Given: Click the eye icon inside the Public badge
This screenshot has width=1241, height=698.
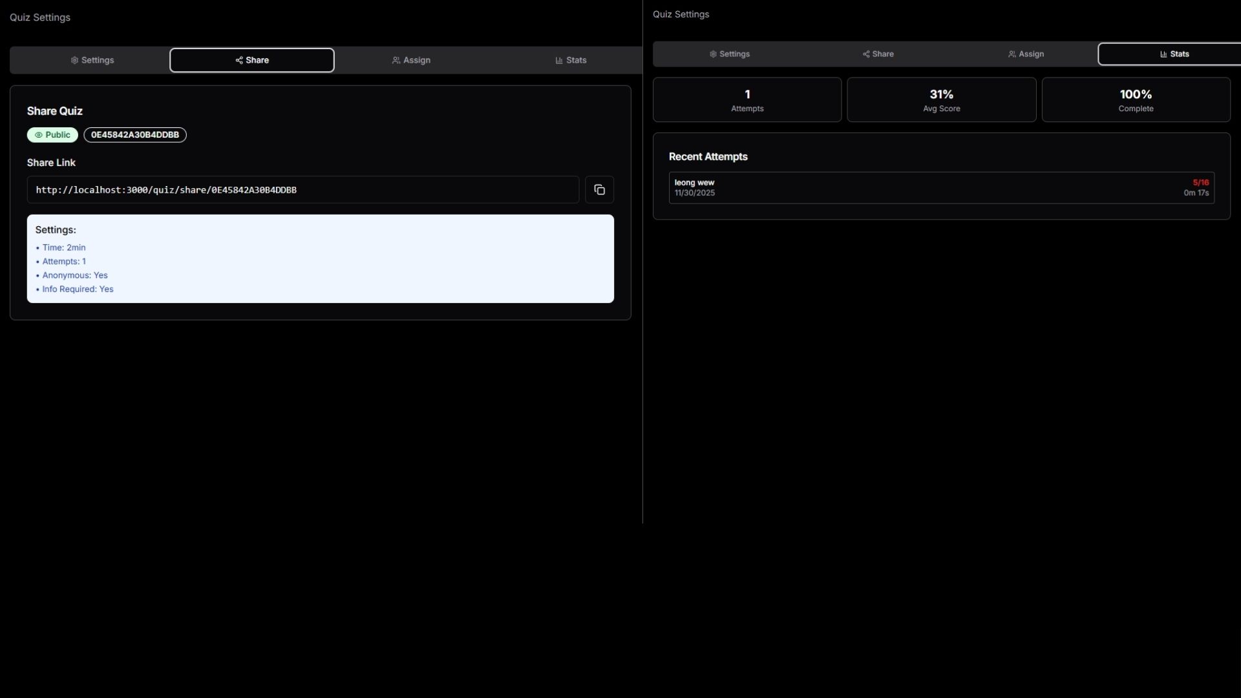Looking at the screenshot, I should coord(37,135).
